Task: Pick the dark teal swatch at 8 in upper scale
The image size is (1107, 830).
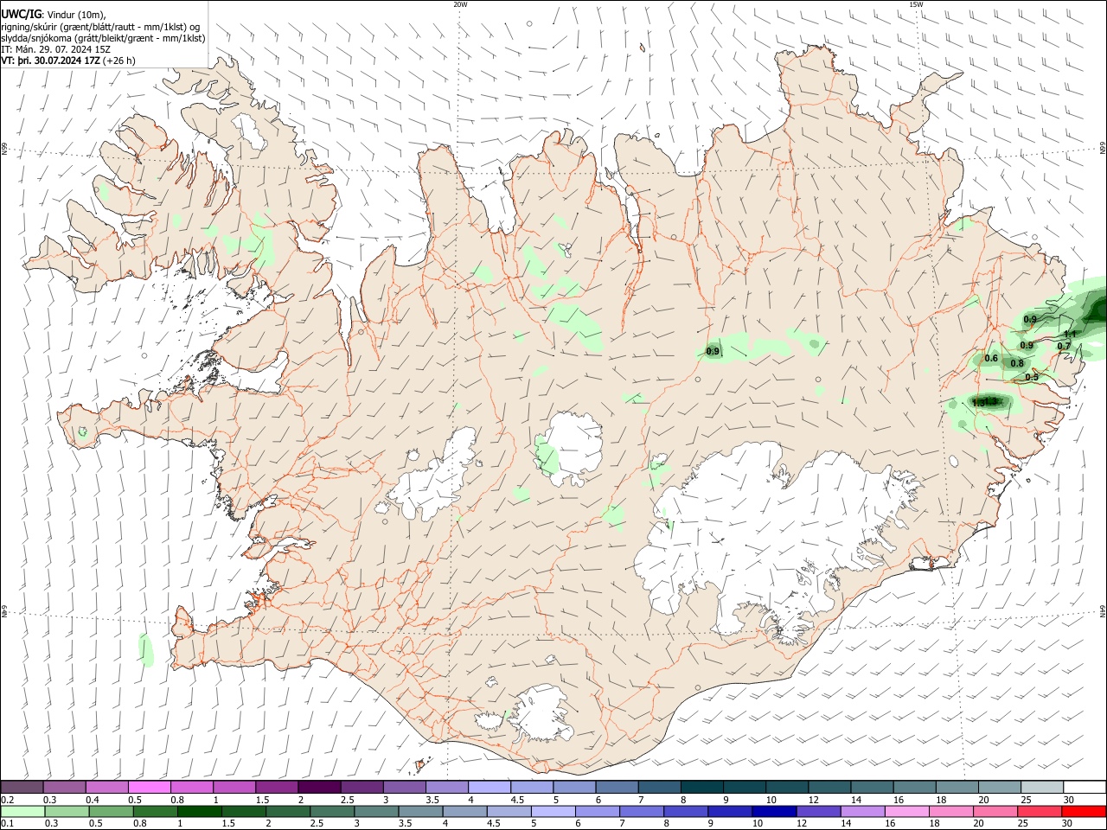Action: pos(702,787)
